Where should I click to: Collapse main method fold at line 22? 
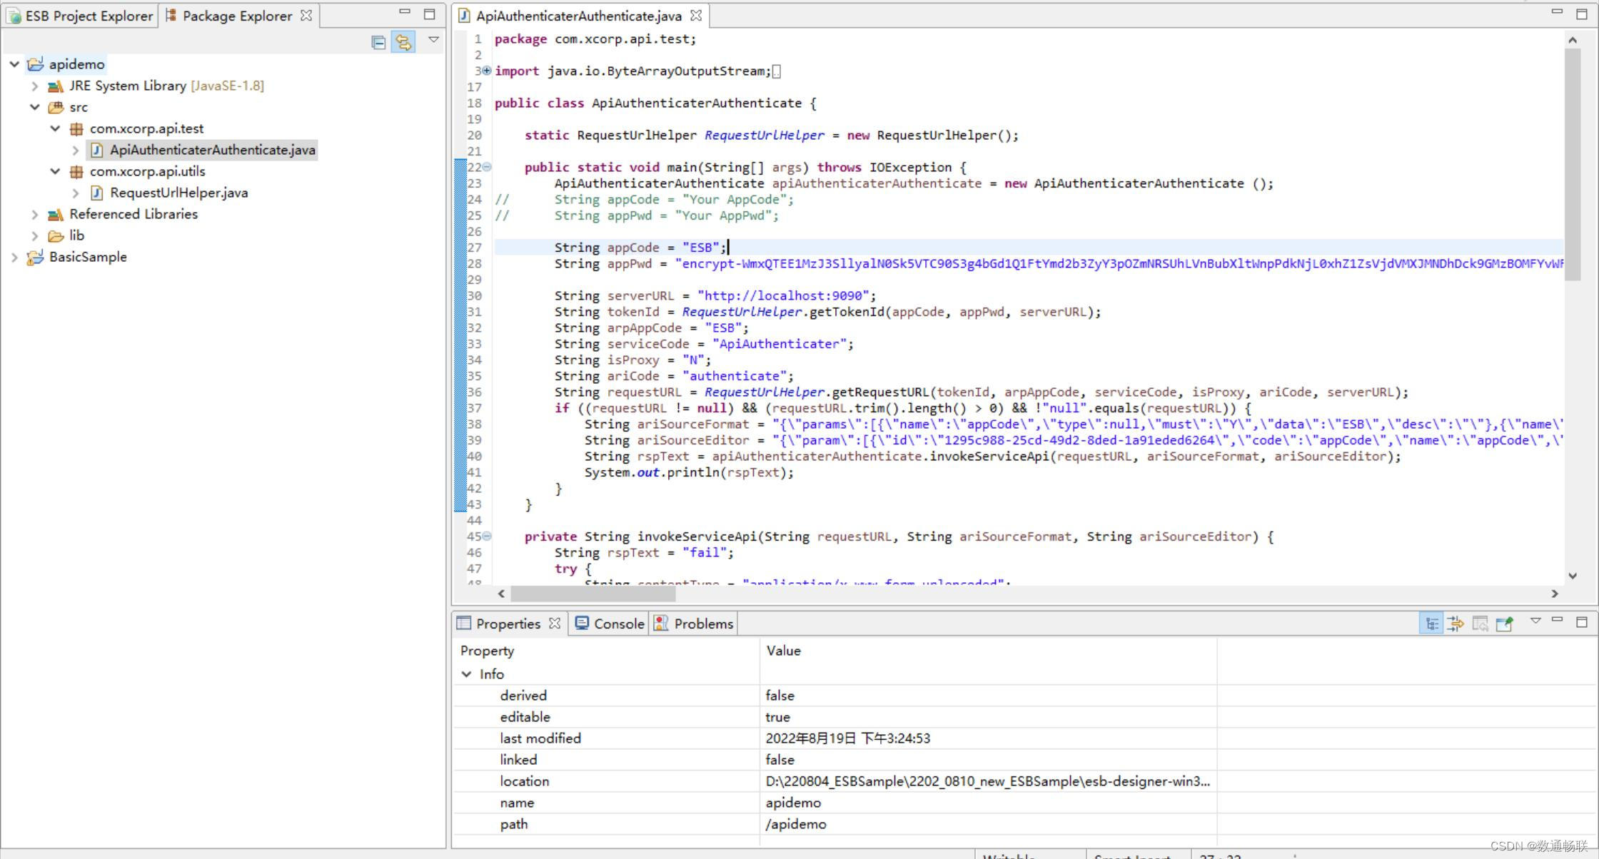(x=487, y=167)
